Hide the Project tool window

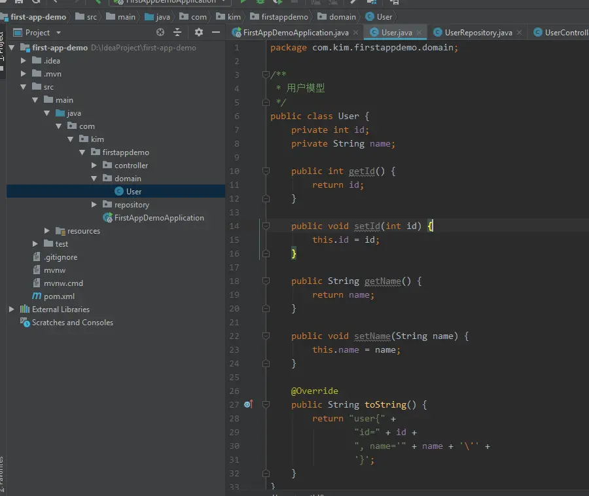[x=217, y=32]
